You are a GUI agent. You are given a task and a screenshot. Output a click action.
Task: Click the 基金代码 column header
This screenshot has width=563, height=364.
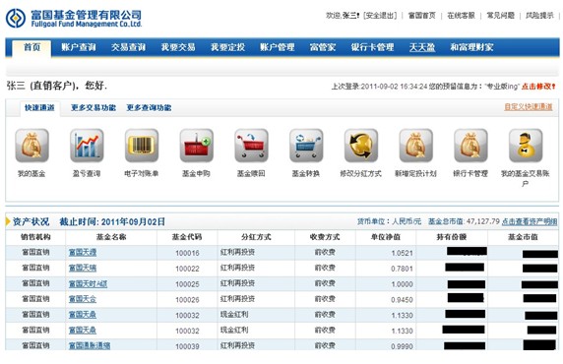click(187, 237)
